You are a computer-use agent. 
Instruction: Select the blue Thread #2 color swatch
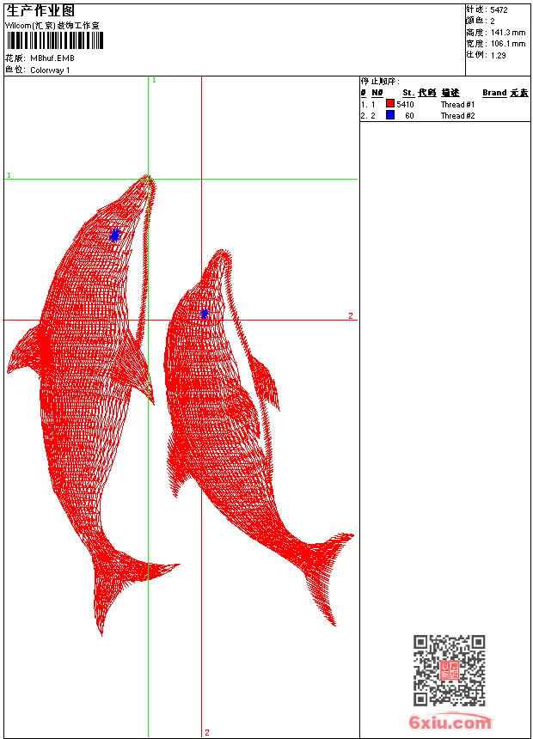coord(389,115)
